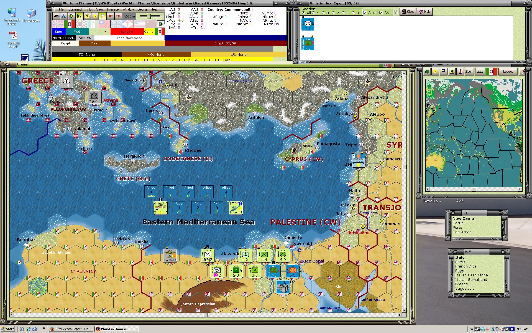Click the red right arrow toolbar button
Viewport: 532px width, 333px height.
[x=118, y=16]
